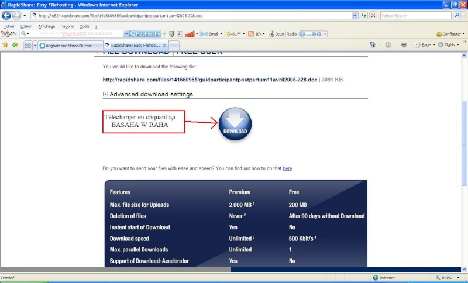Click the small 'a' text toolbar icon
The image size is (468, 283).
point(180,34)
